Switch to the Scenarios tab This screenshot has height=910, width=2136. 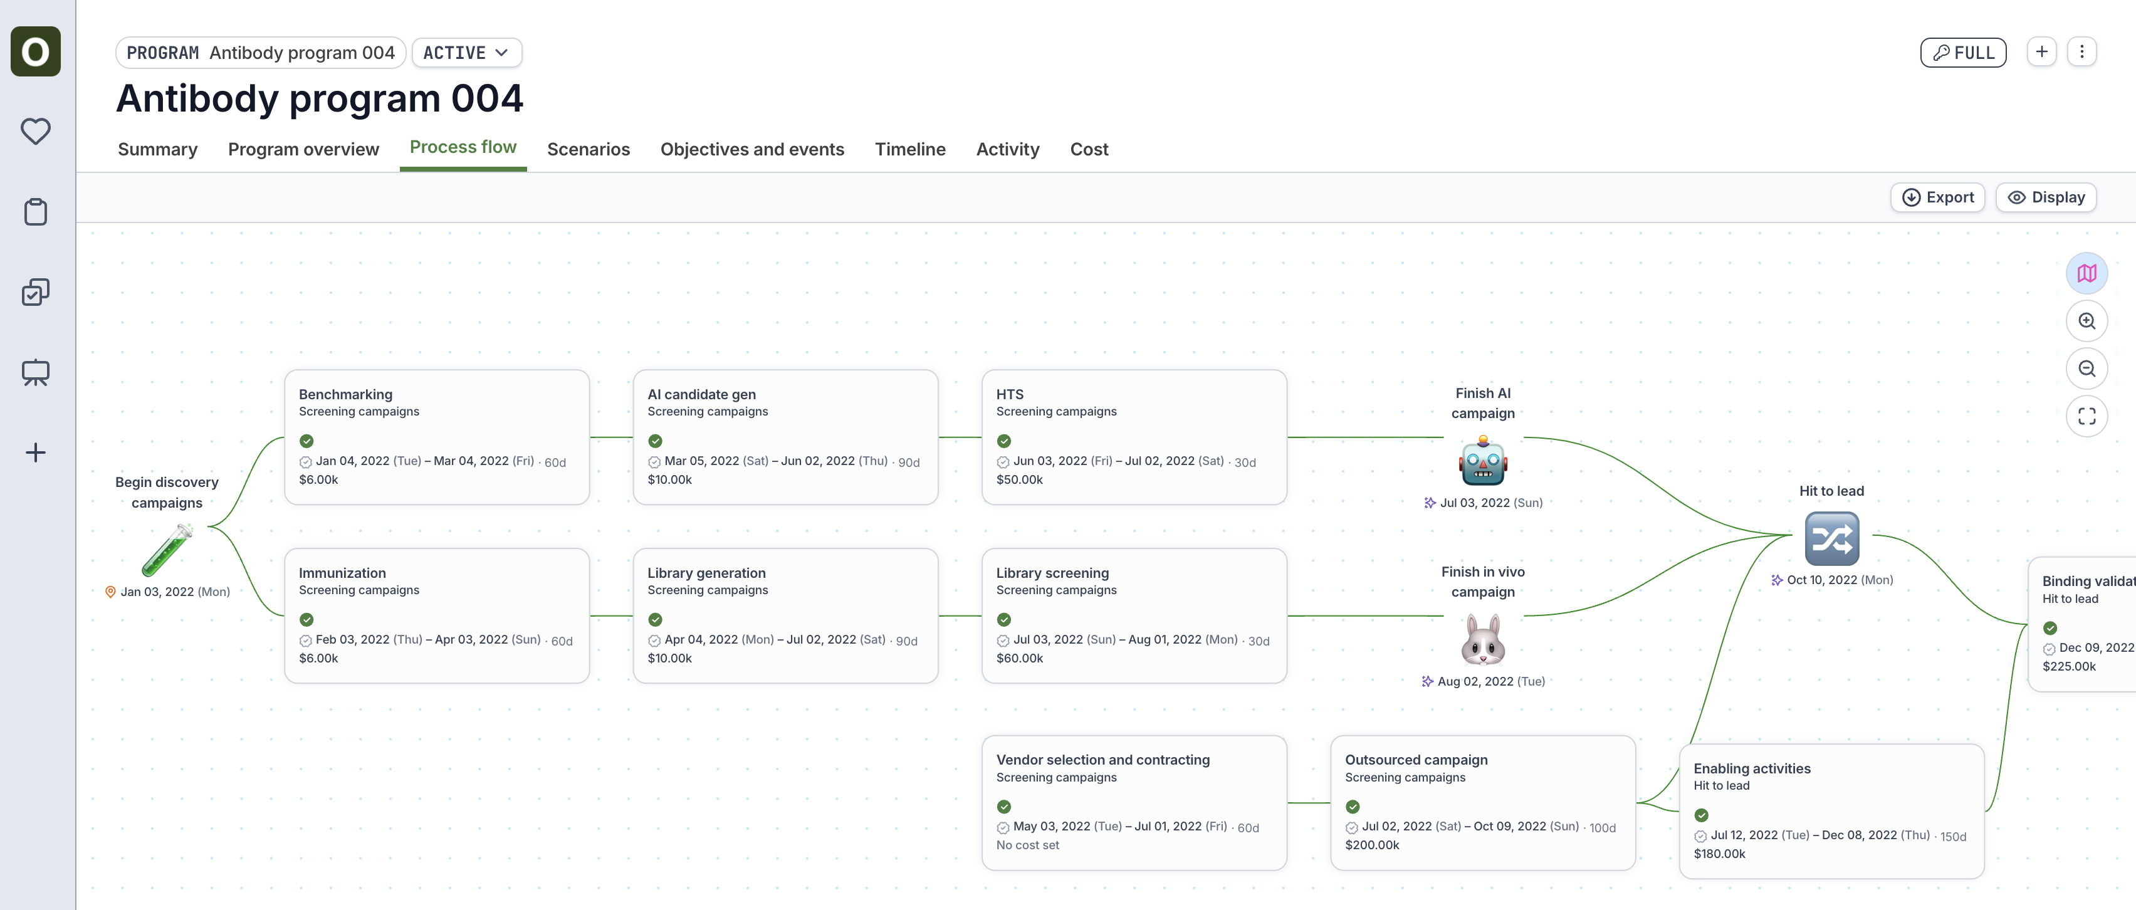coord(588,149)
